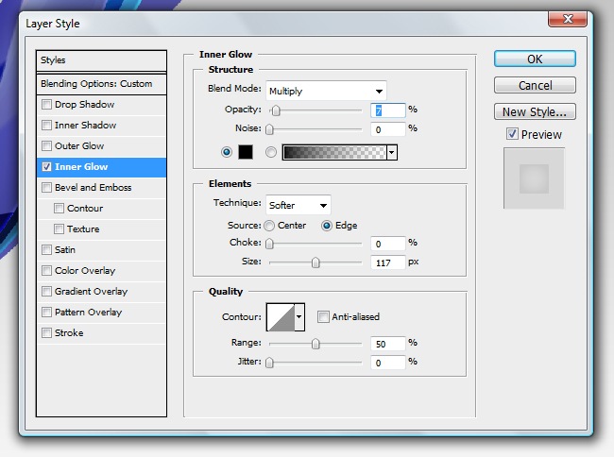The image size is (614, 457).
Task: Expand the Technique dropdown set to Softer
Action: 298,205
